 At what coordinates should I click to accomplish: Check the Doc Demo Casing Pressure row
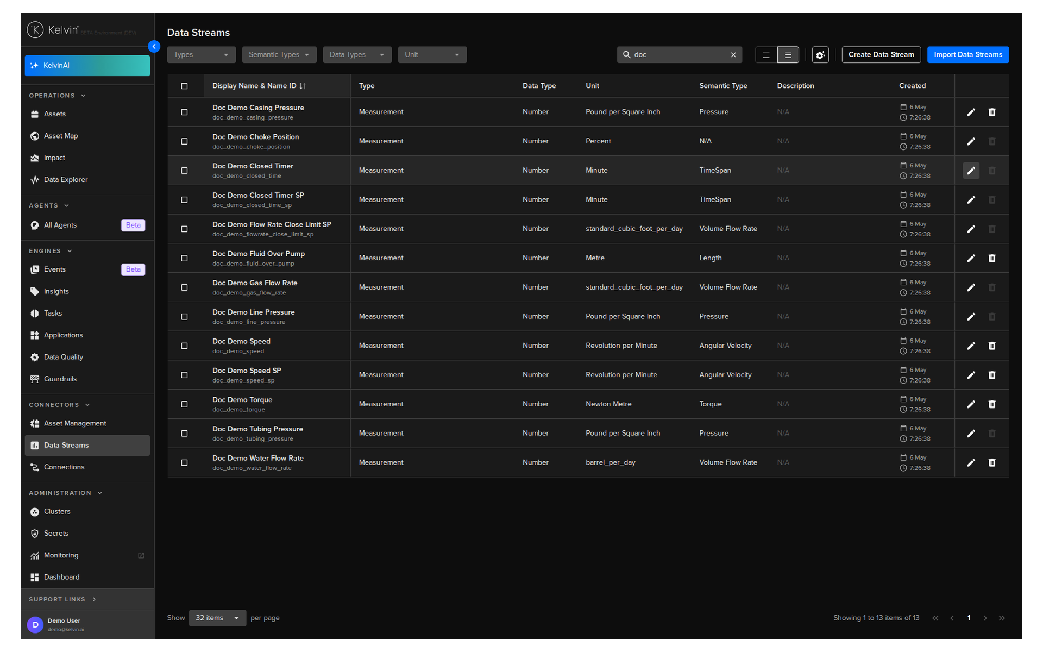coord(184,112)
